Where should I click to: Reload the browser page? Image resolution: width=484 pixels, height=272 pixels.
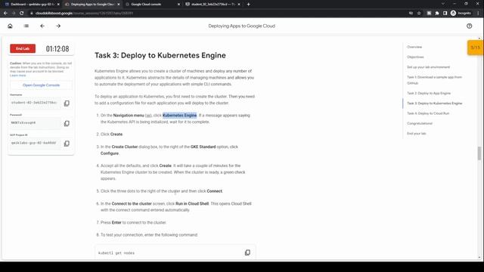coord(22,13)
